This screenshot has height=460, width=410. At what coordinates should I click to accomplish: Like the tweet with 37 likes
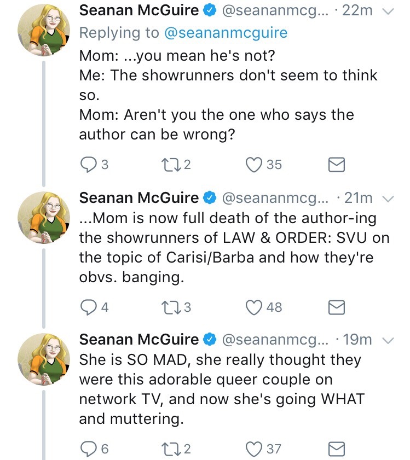pos(255,449)
